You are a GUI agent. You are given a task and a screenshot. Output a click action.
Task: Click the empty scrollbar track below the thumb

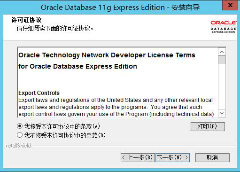tap(222, 86)
